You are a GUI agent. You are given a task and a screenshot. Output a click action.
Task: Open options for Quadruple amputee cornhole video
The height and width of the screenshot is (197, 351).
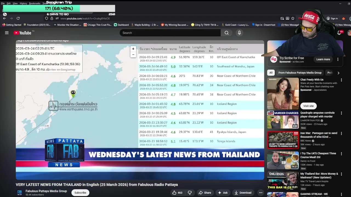341,113
